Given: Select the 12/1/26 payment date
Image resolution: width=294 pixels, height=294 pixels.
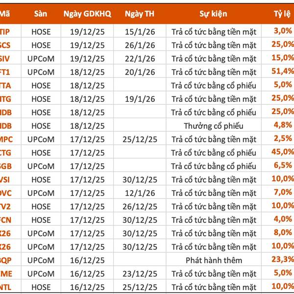Looking at the screenshot, I should 140,193.
